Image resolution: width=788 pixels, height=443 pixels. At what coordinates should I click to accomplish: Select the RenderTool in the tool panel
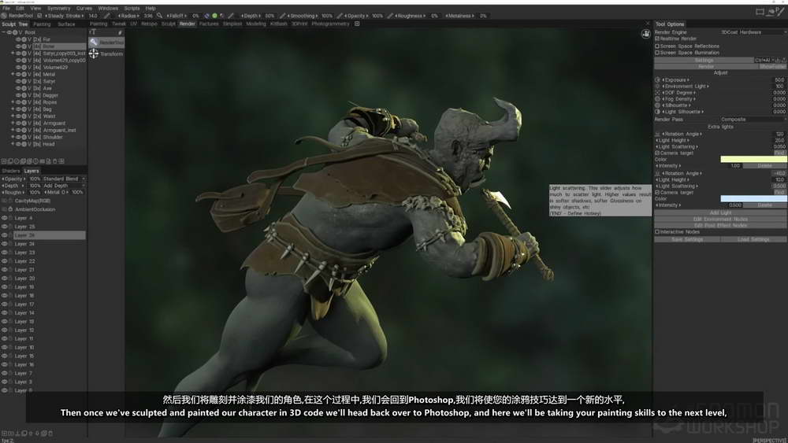coord(106,42)
